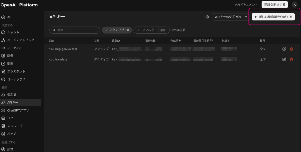301x152 pixels.
Task: Click 新しい秘密鍵を作成する button
Action: (x=273, y=17)
